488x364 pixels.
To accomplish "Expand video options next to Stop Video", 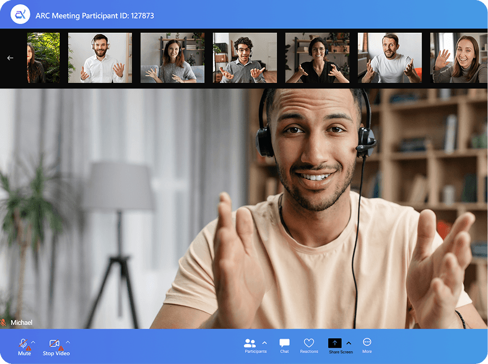I will coord(68,342).
